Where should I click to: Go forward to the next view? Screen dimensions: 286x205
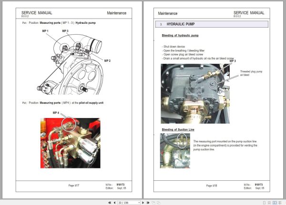(x=159, y=203)
